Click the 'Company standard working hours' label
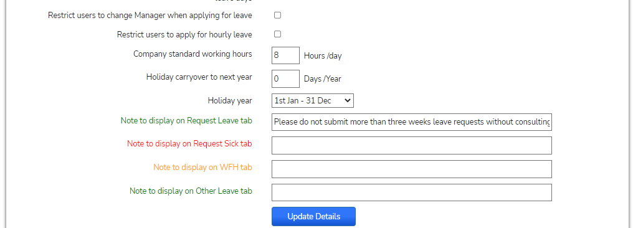638x228 pixels. tap(193, 54)
